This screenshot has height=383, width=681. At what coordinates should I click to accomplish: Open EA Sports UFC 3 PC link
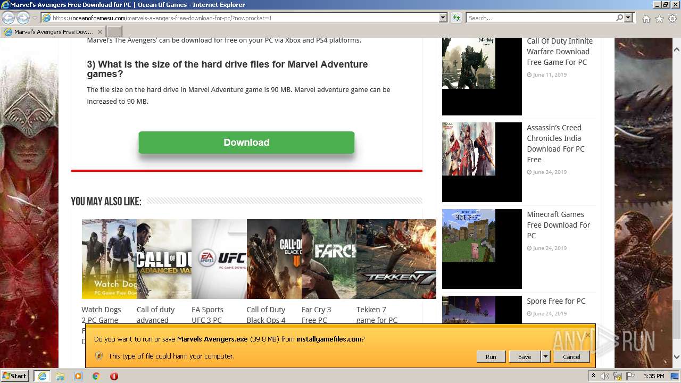(207, 315)
